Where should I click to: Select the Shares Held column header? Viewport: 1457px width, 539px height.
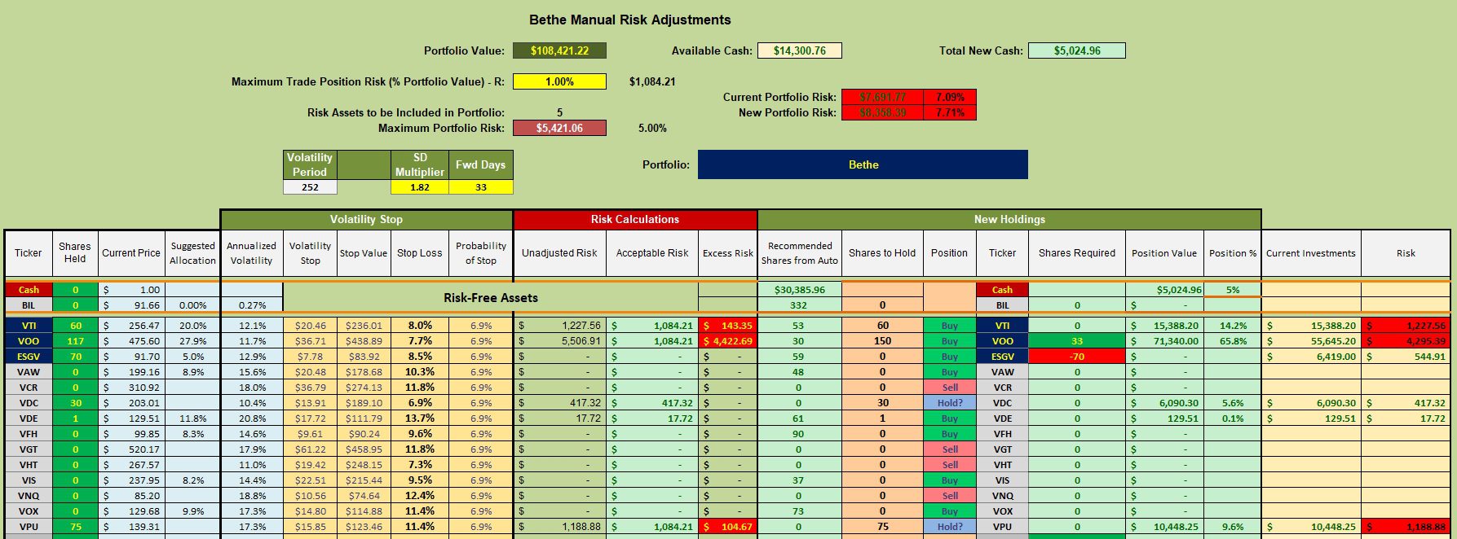click(x=75, y=253)
